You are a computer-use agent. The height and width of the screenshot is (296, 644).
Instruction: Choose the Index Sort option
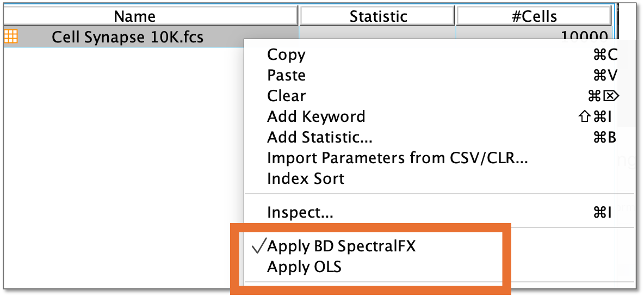(306, 178)
